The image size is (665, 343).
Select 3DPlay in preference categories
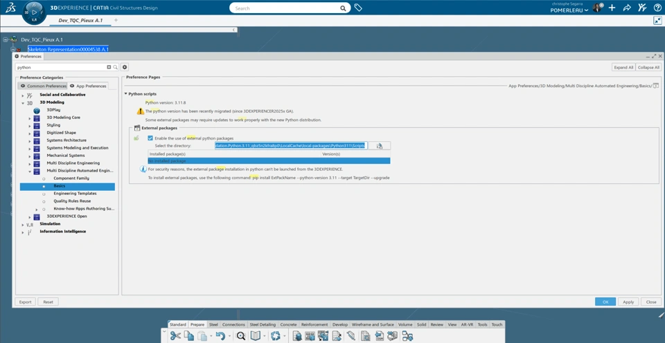click(x=53, y=110)
